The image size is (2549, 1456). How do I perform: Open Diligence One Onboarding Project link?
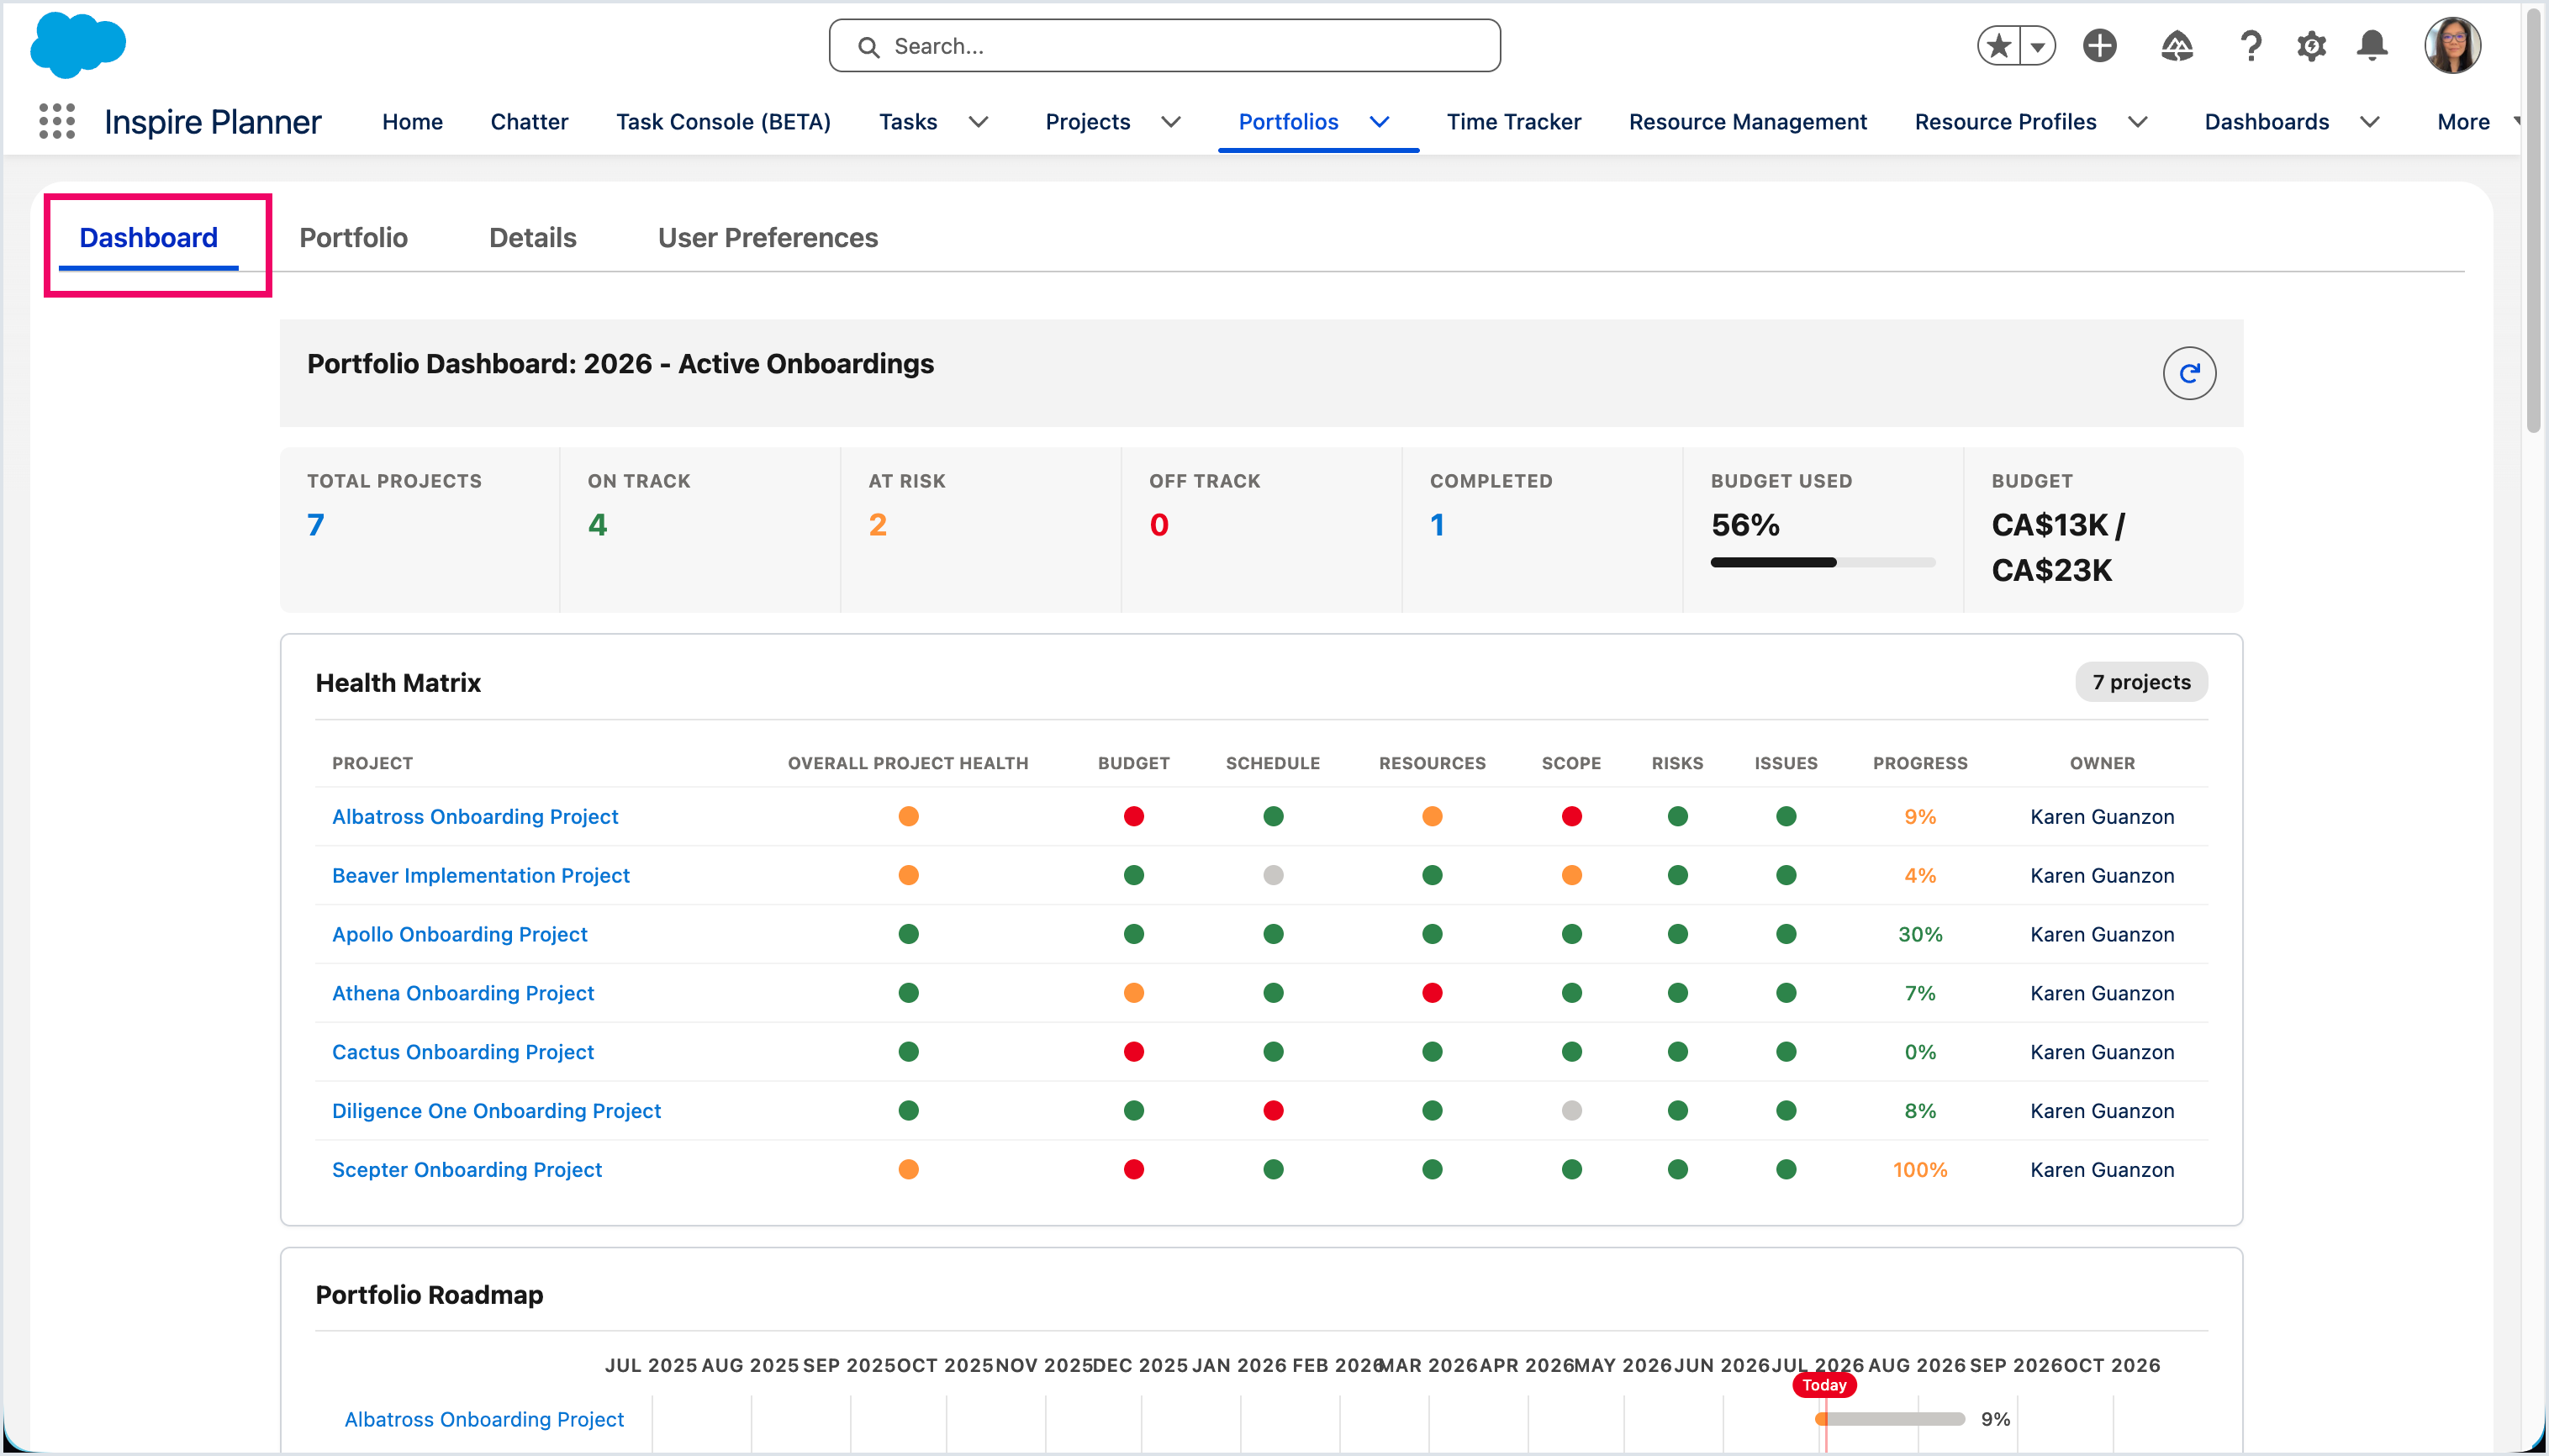tap(496, 1111)
